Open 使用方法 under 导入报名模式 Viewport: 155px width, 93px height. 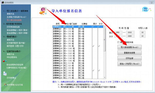11,14
